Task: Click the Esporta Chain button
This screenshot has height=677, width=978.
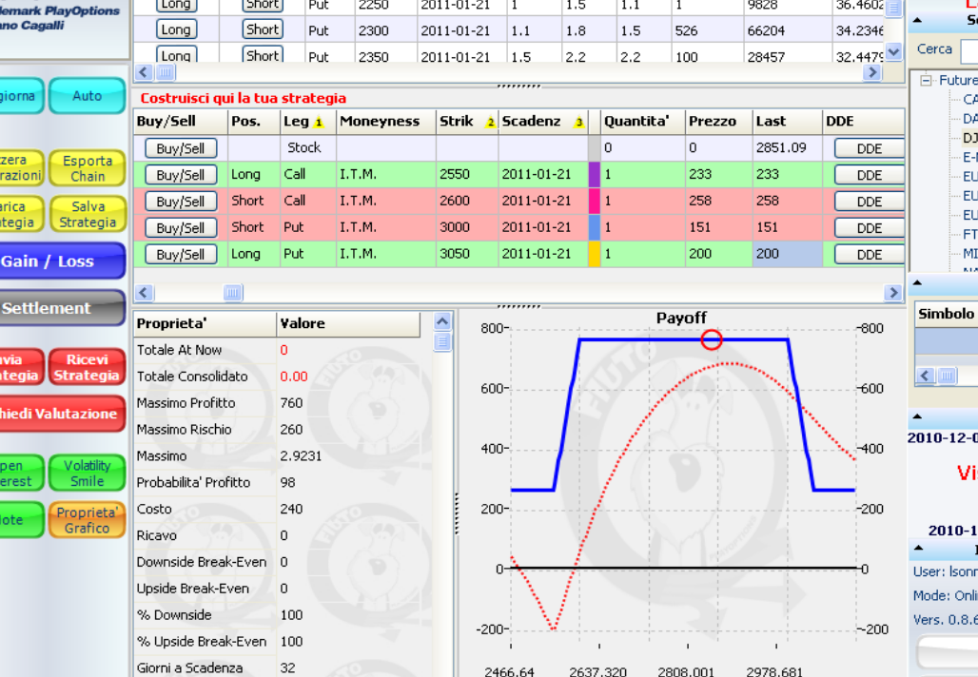Action: pyautogui.click(x=88, y=168)
